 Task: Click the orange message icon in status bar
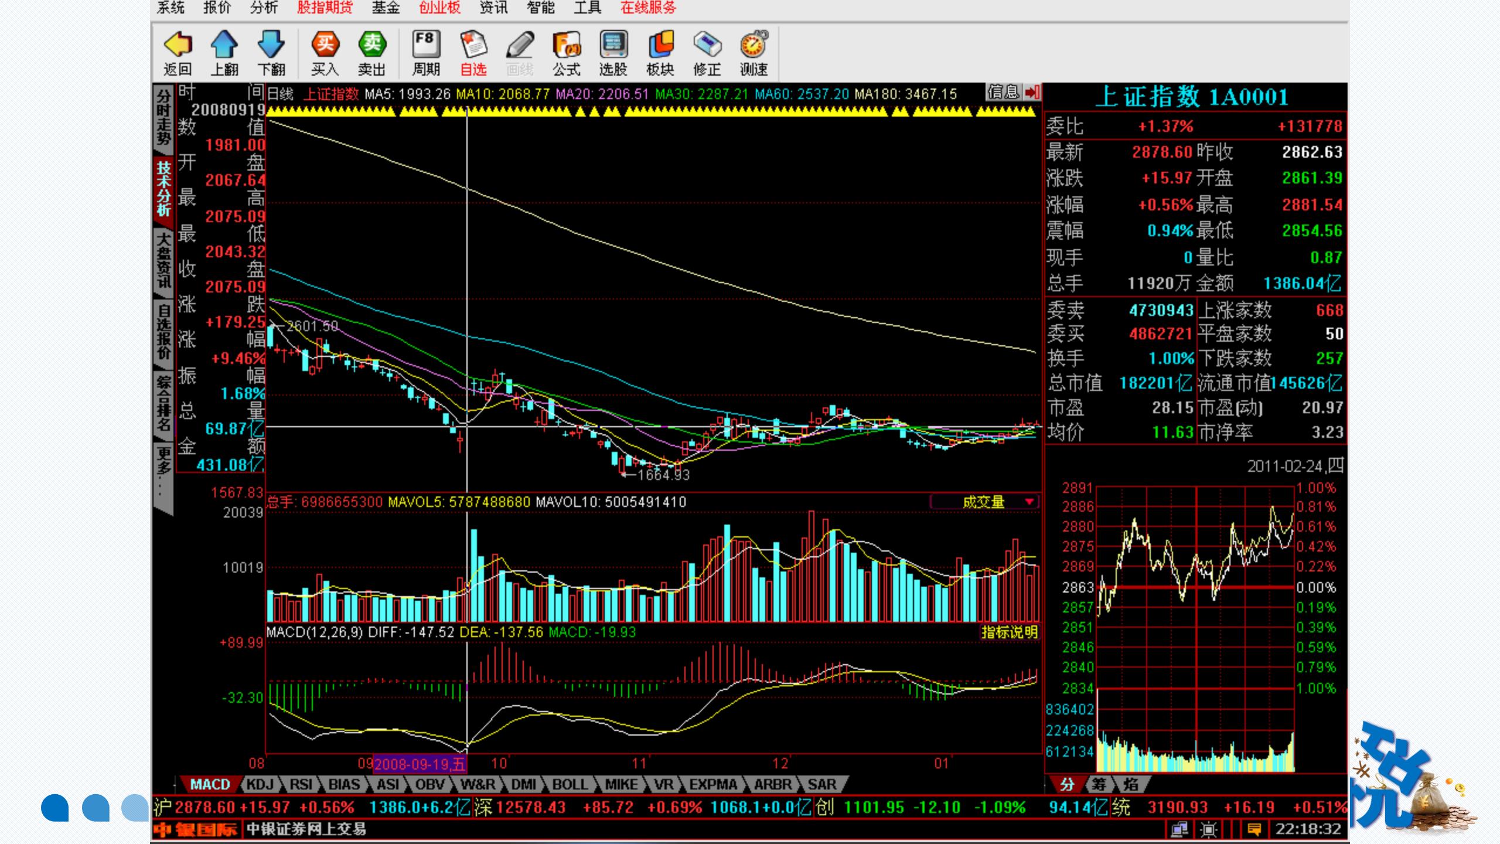[x=1254, y=829]
